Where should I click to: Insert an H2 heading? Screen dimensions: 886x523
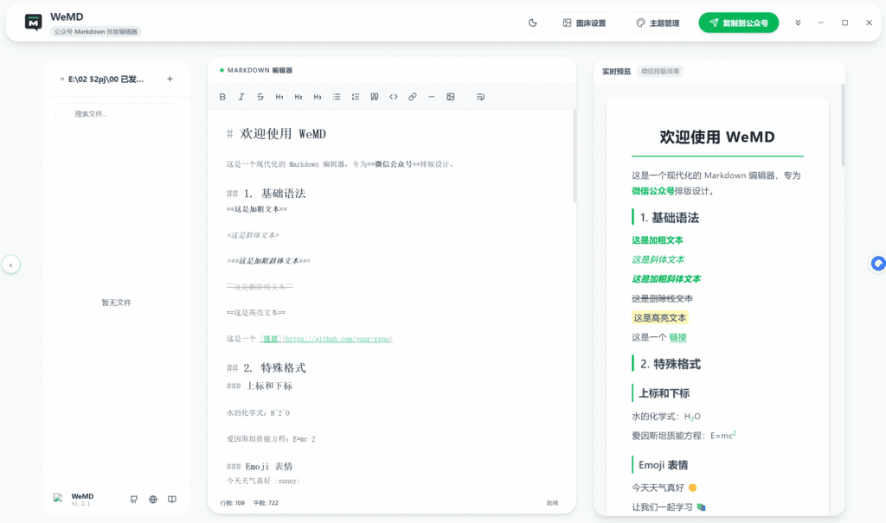(x=298, y=97)
